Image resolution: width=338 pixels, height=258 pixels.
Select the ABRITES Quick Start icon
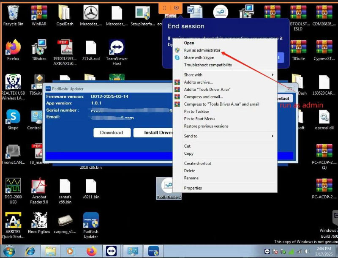(13, 221)
